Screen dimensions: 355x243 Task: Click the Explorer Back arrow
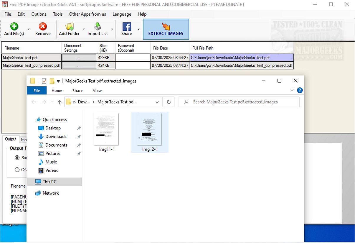(x=34, y=102)
